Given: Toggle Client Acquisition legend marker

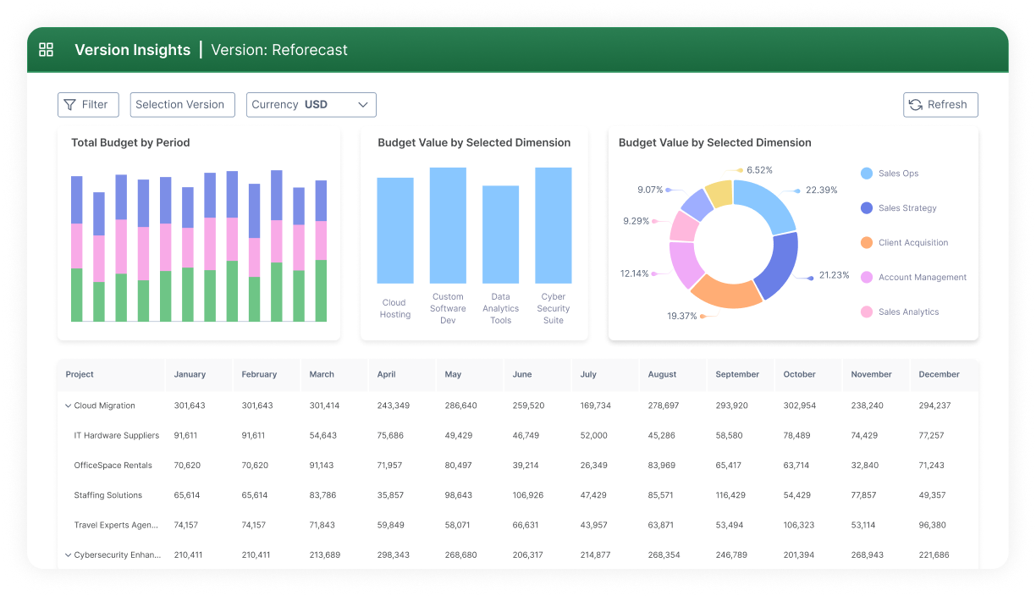Looking at the screenshot, I should coord(866,243).
